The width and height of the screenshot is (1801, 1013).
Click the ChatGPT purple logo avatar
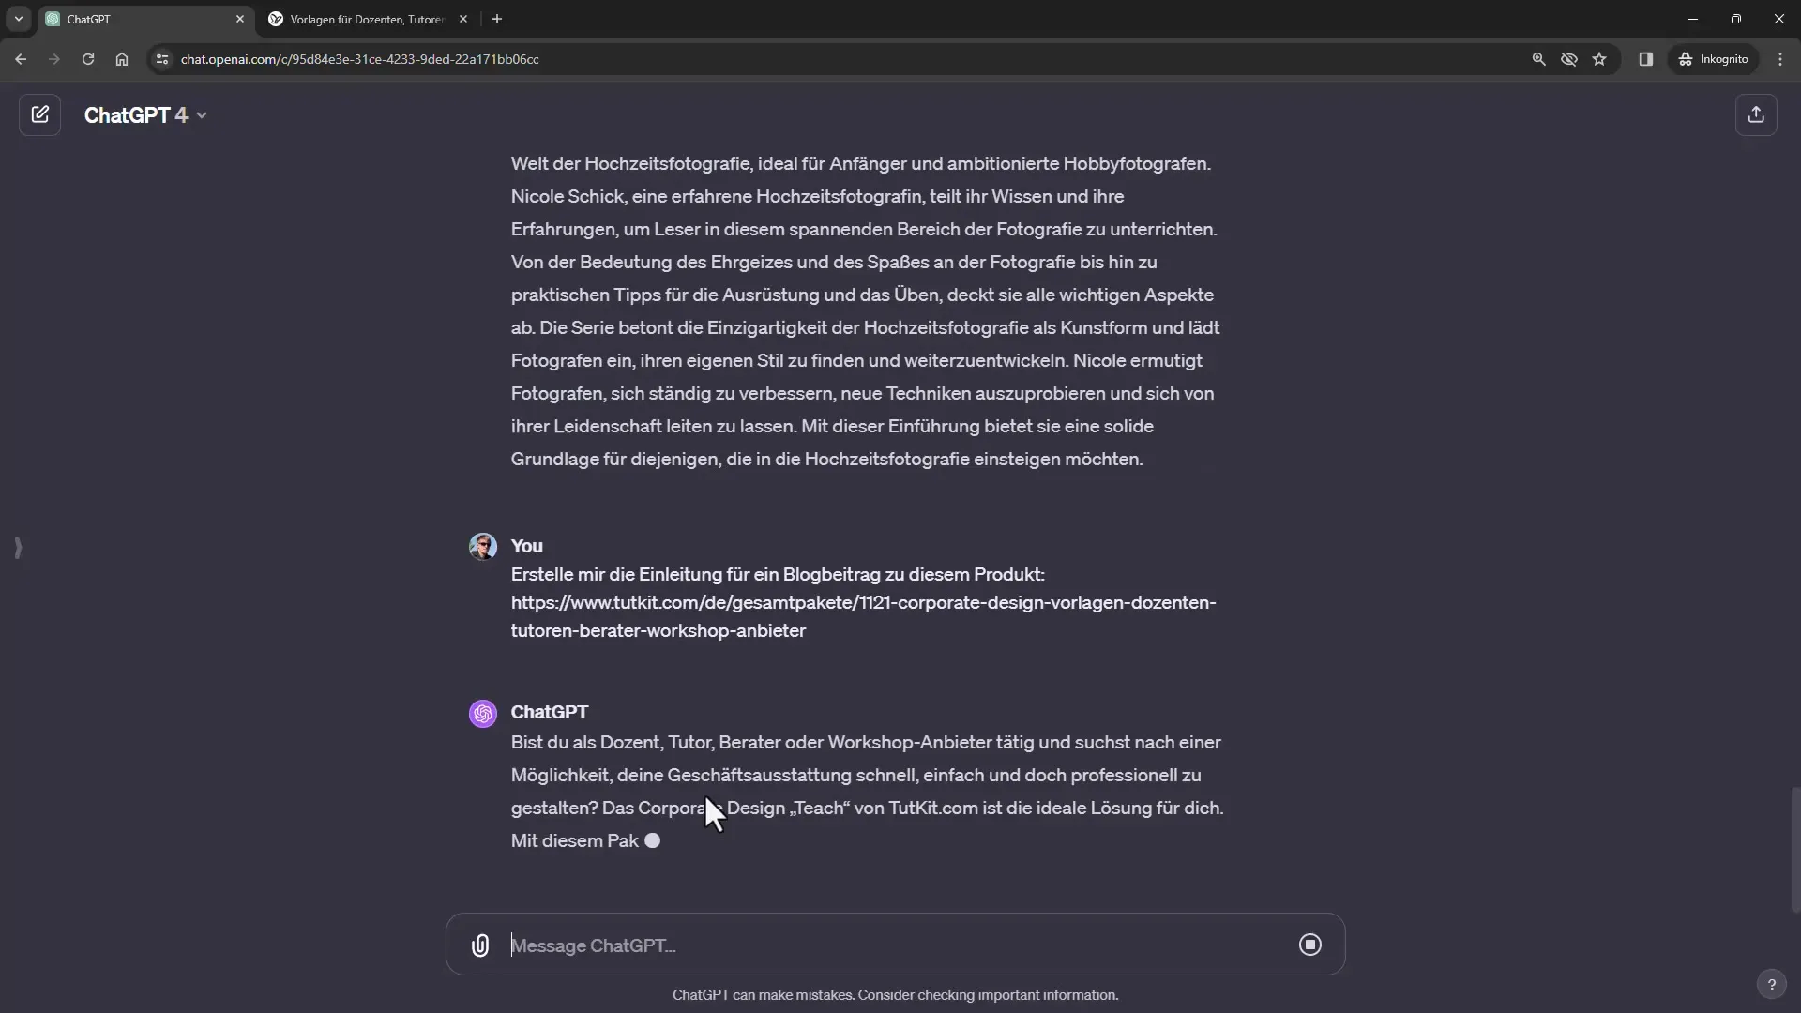tap(483, 713)
